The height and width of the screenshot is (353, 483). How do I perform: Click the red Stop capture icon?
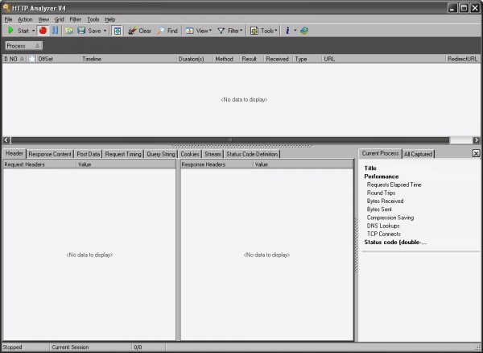tap(43, 31)
